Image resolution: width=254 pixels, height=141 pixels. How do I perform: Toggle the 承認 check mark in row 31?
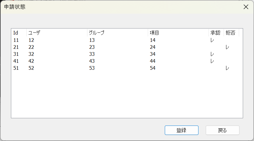(212, 54)
